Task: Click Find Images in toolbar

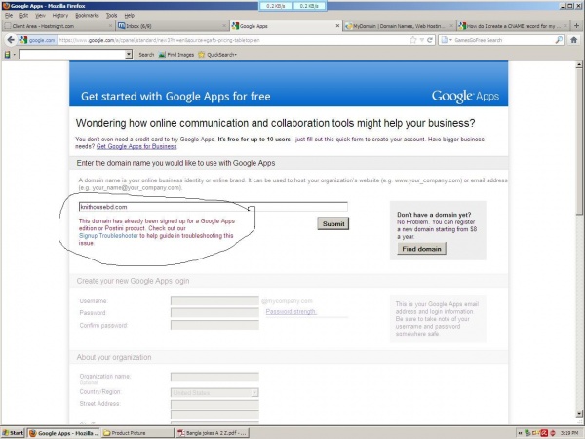Action: tap(176, 55)
